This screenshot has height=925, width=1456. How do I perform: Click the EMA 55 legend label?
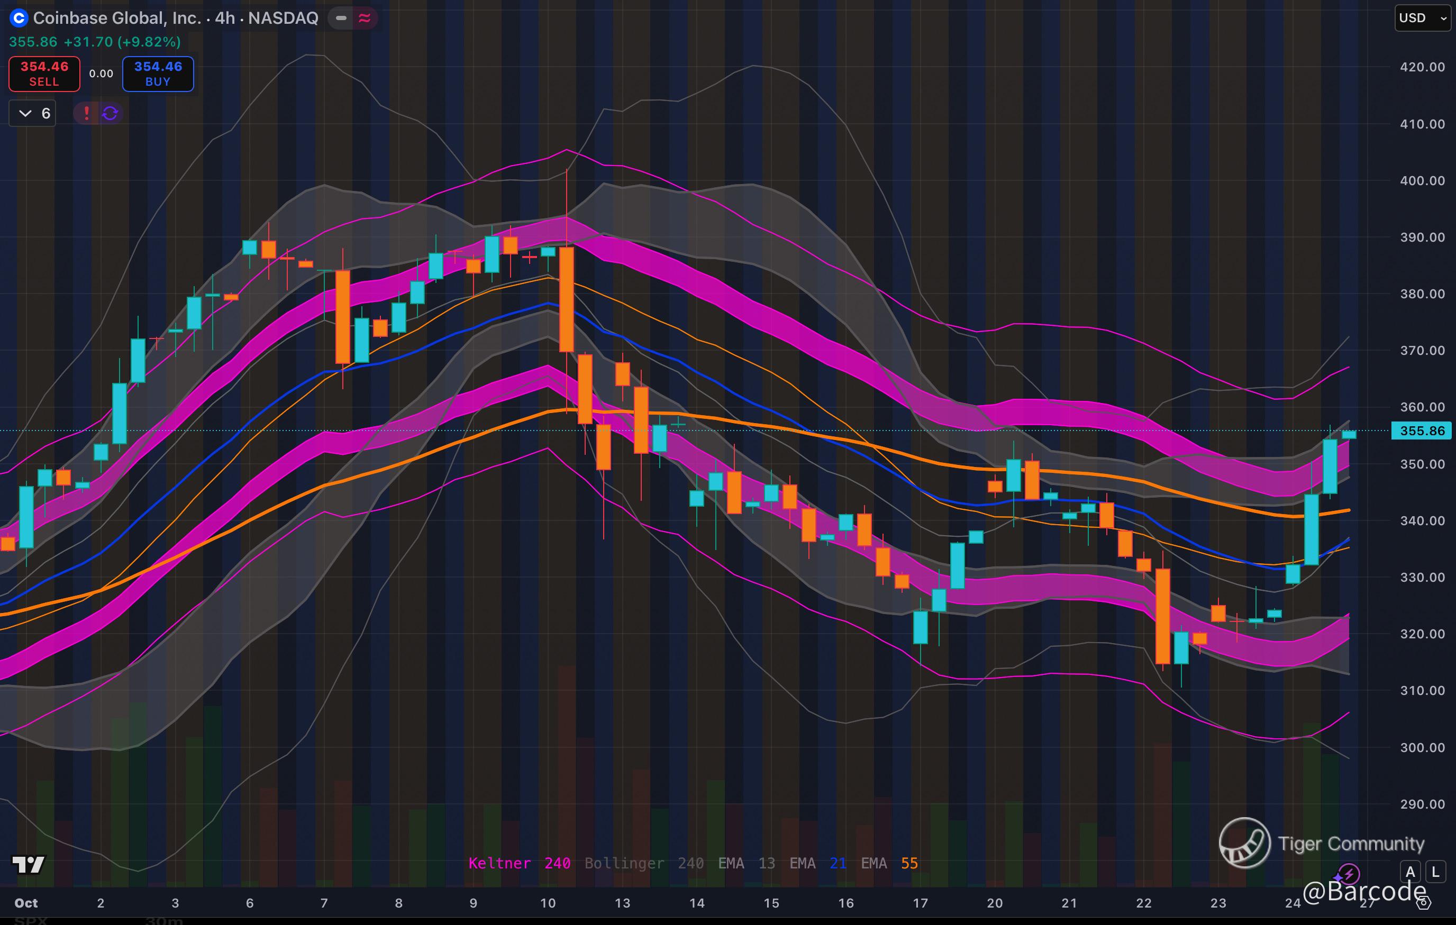[x=889, y=863]
